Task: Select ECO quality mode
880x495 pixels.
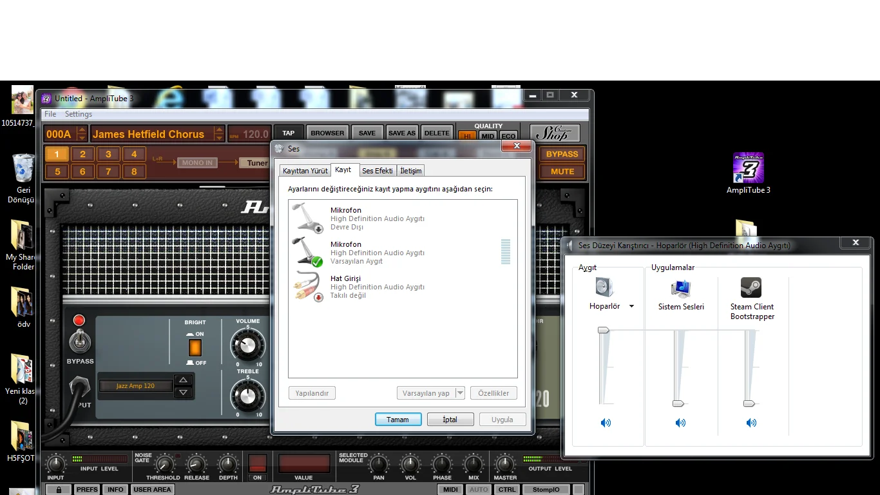Action: [508, 136]
